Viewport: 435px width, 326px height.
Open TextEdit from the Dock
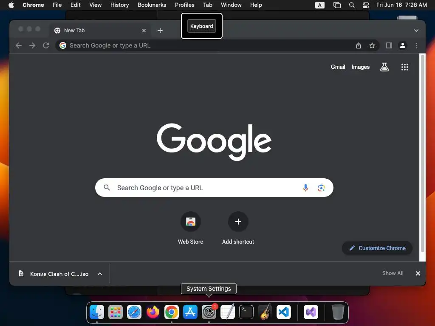pyautogui.click(x=228, y=312)
